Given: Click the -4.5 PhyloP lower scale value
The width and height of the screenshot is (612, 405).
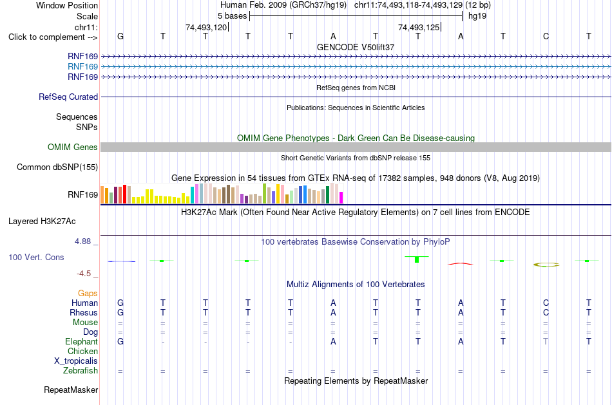Looking at the screenshot, I should pos(84,274).
